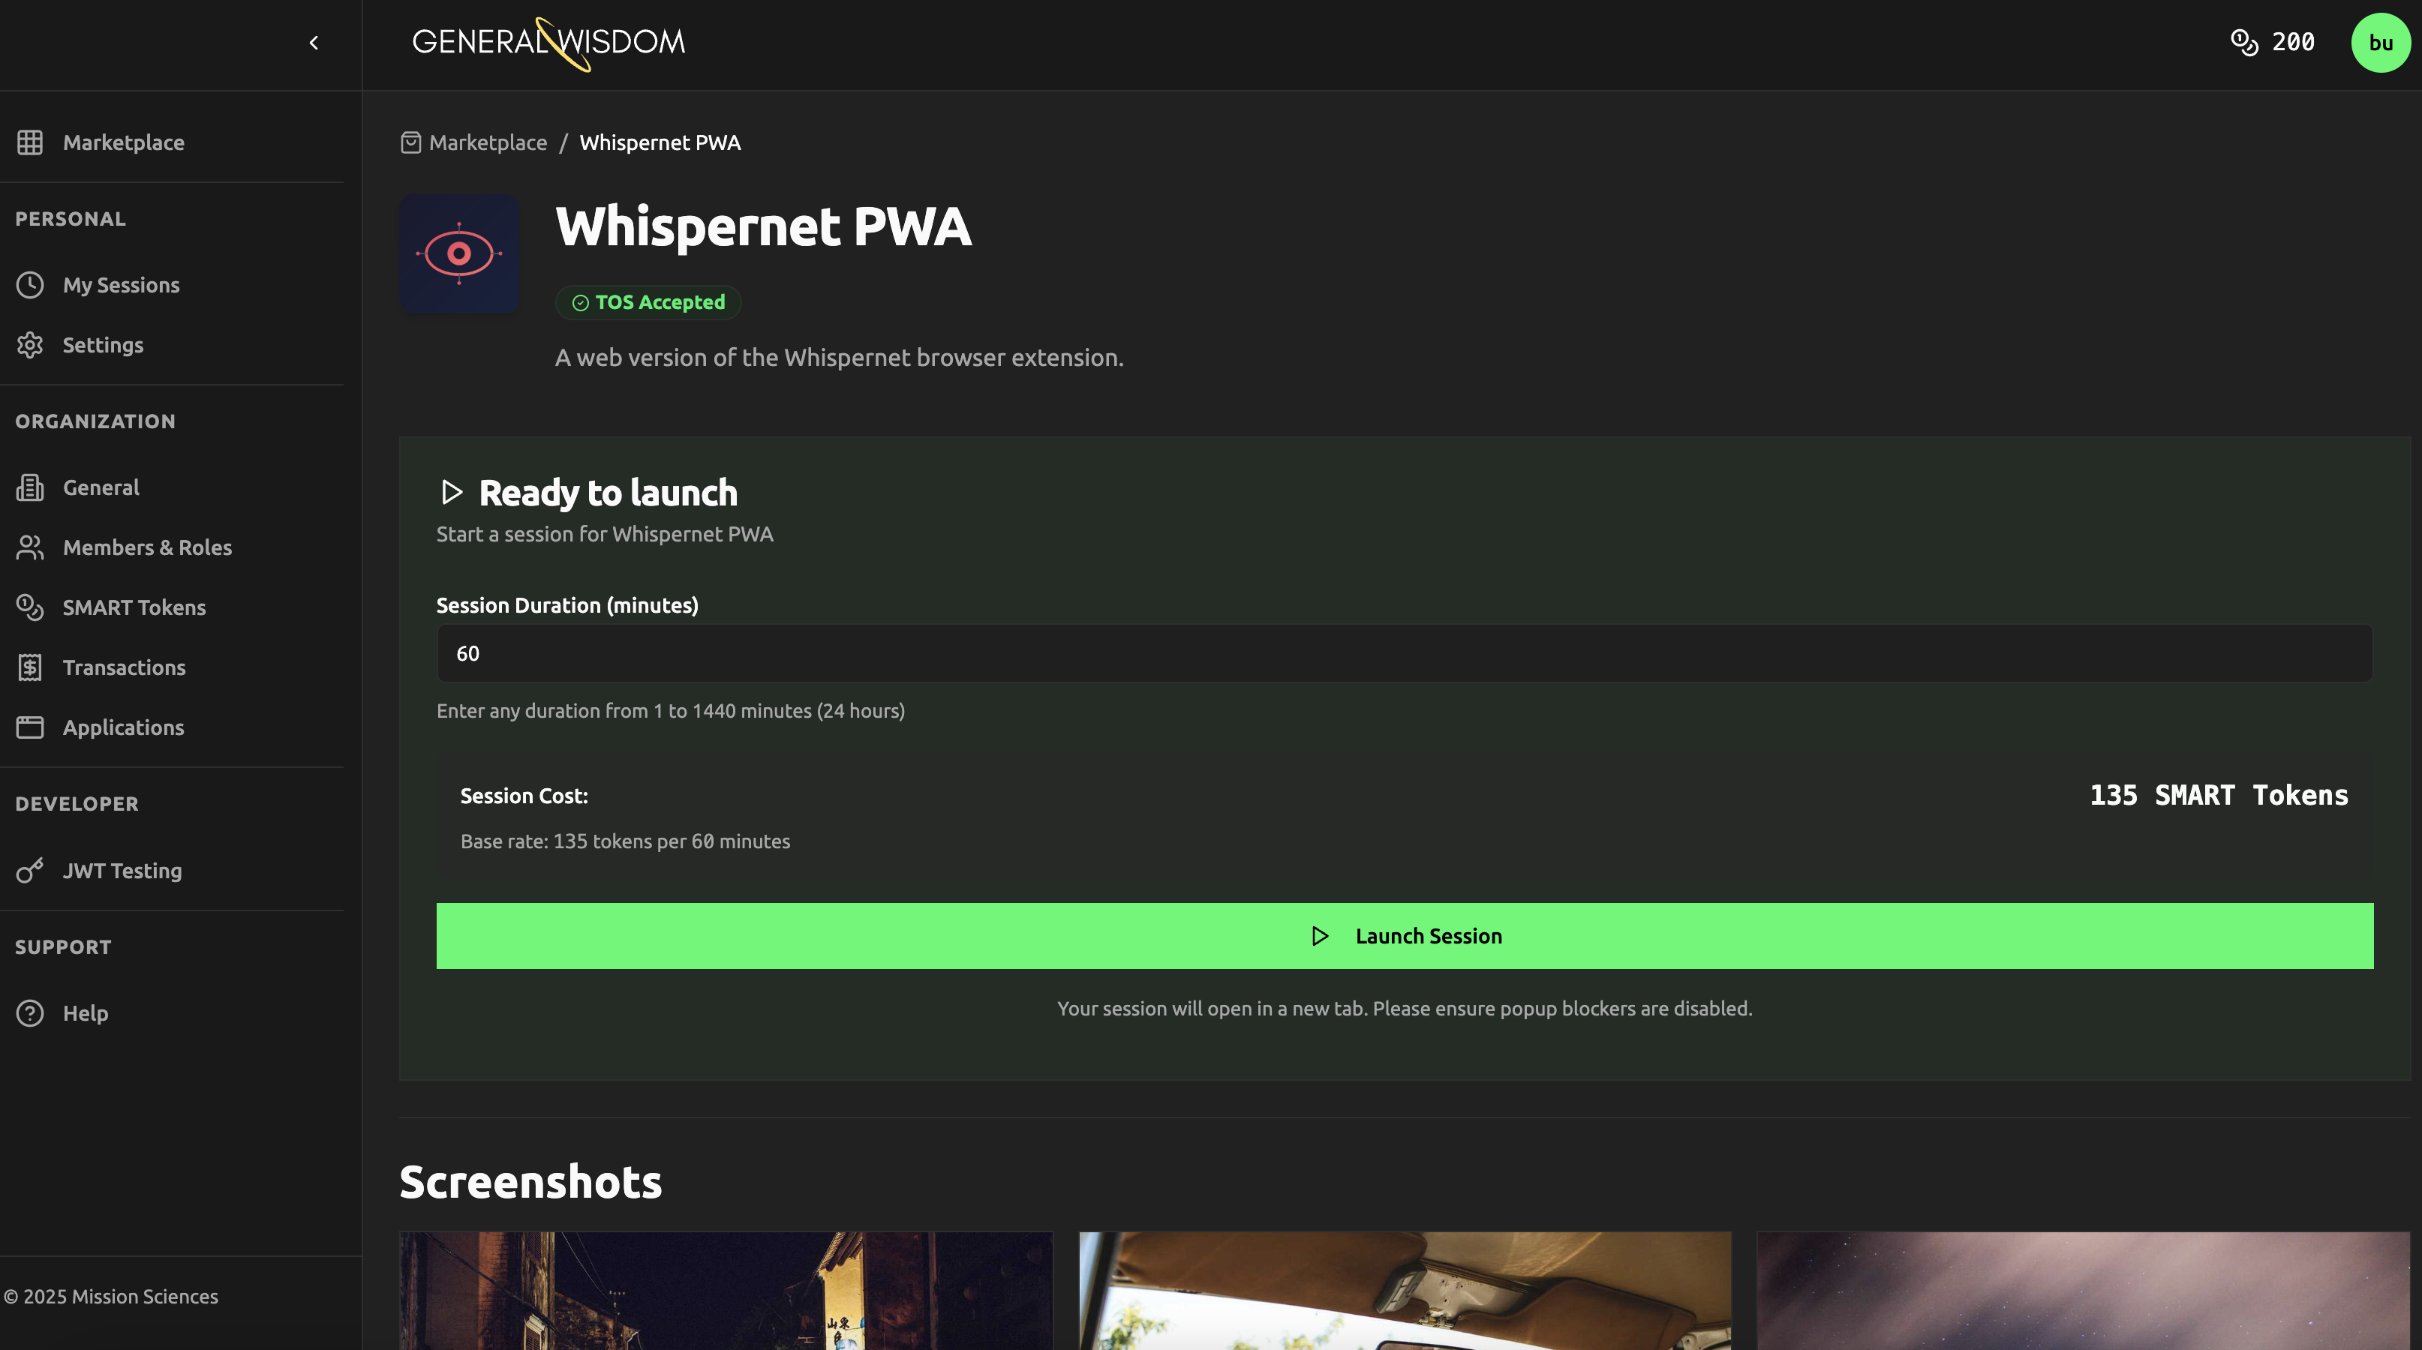The height and width of the screenshot is (1350, 2422).
Task: Click the Help question mark icon
Action: point(30,1013)
